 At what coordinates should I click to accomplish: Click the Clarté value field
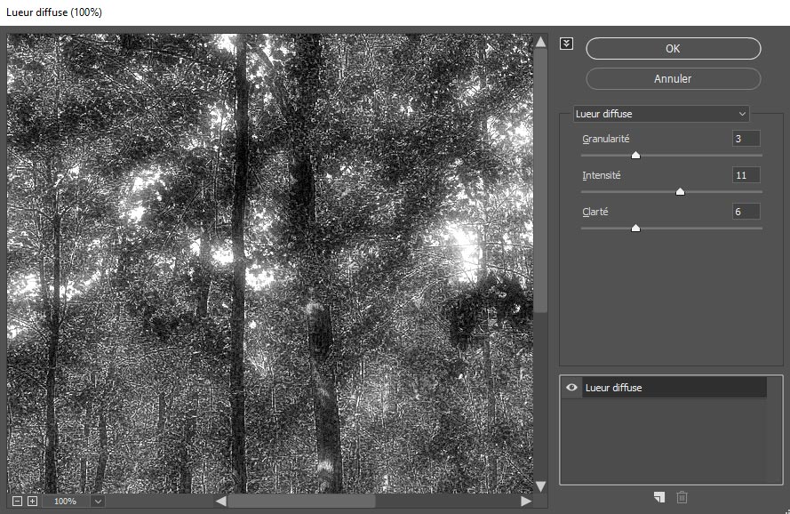746,212
